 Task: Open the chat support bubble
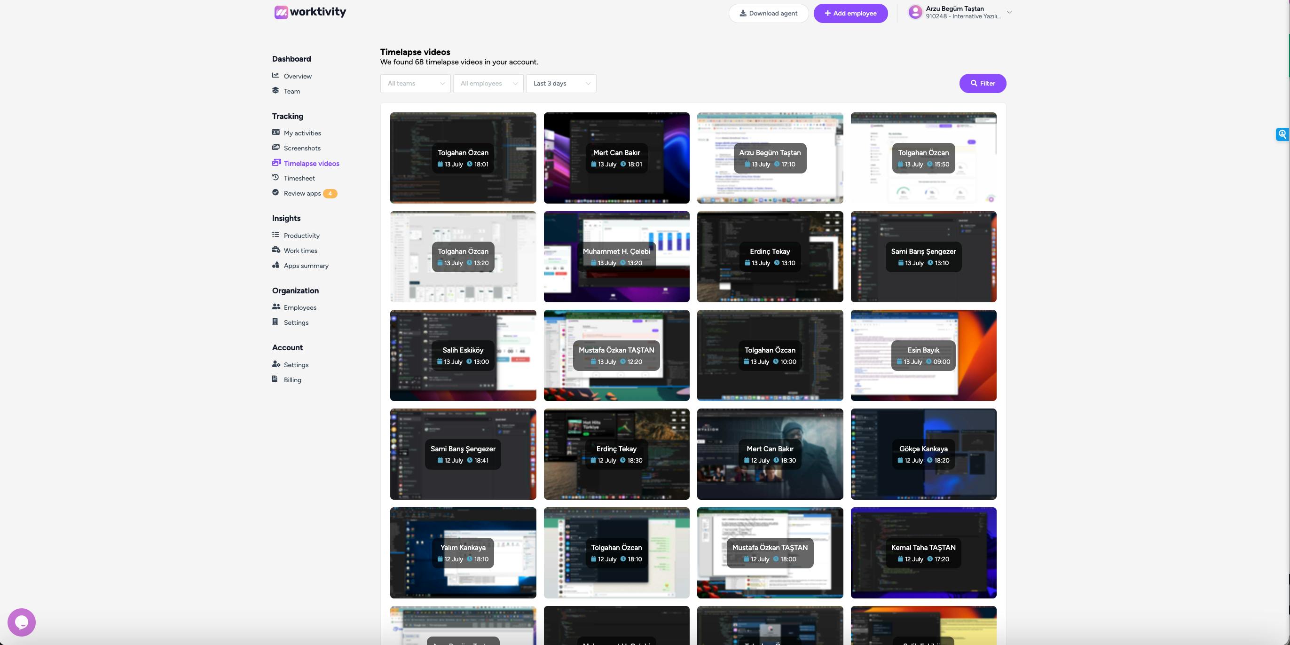pyautogui.click(x=22, y=622)
